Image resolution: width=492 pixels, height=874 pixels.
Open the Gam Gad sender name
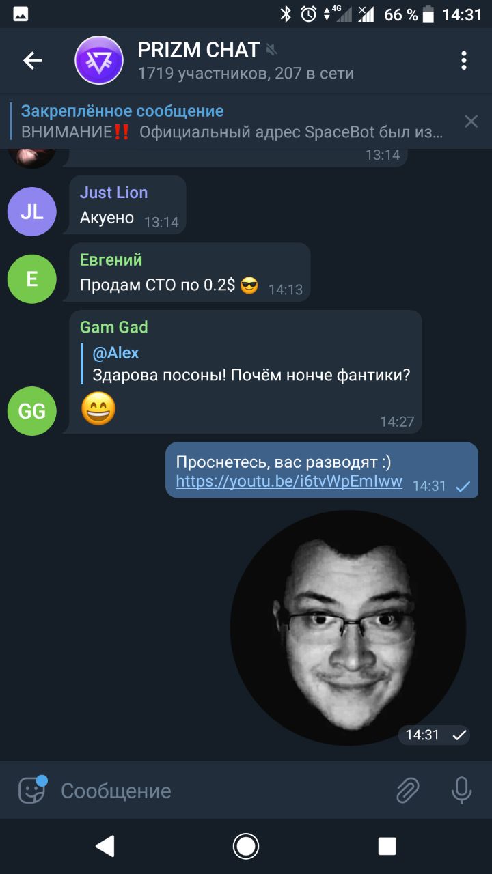tap(113, 327)
